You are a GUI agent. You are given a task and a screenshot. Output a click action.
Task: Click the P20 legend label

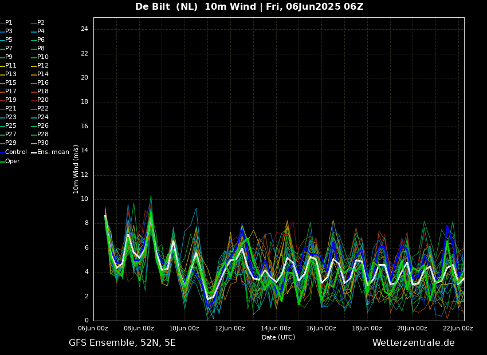tap(43, 100)
